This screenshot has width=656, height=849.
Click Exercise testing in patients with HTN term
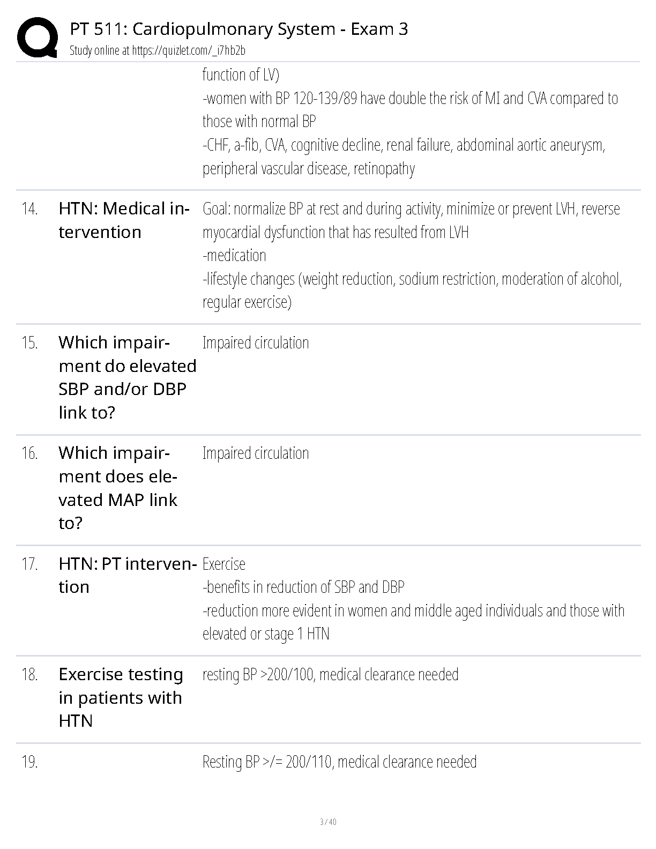pos(121,697)
